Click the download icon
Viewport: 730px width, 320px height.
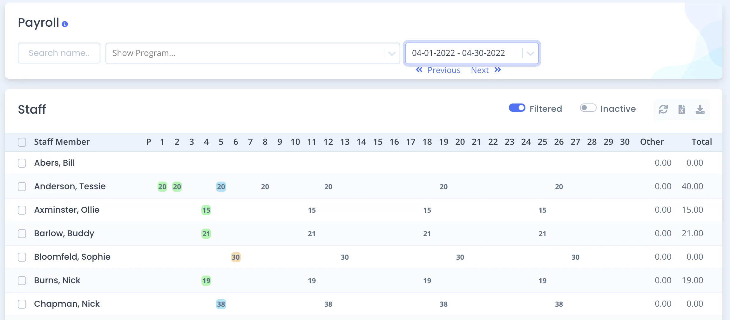point(700,109)
